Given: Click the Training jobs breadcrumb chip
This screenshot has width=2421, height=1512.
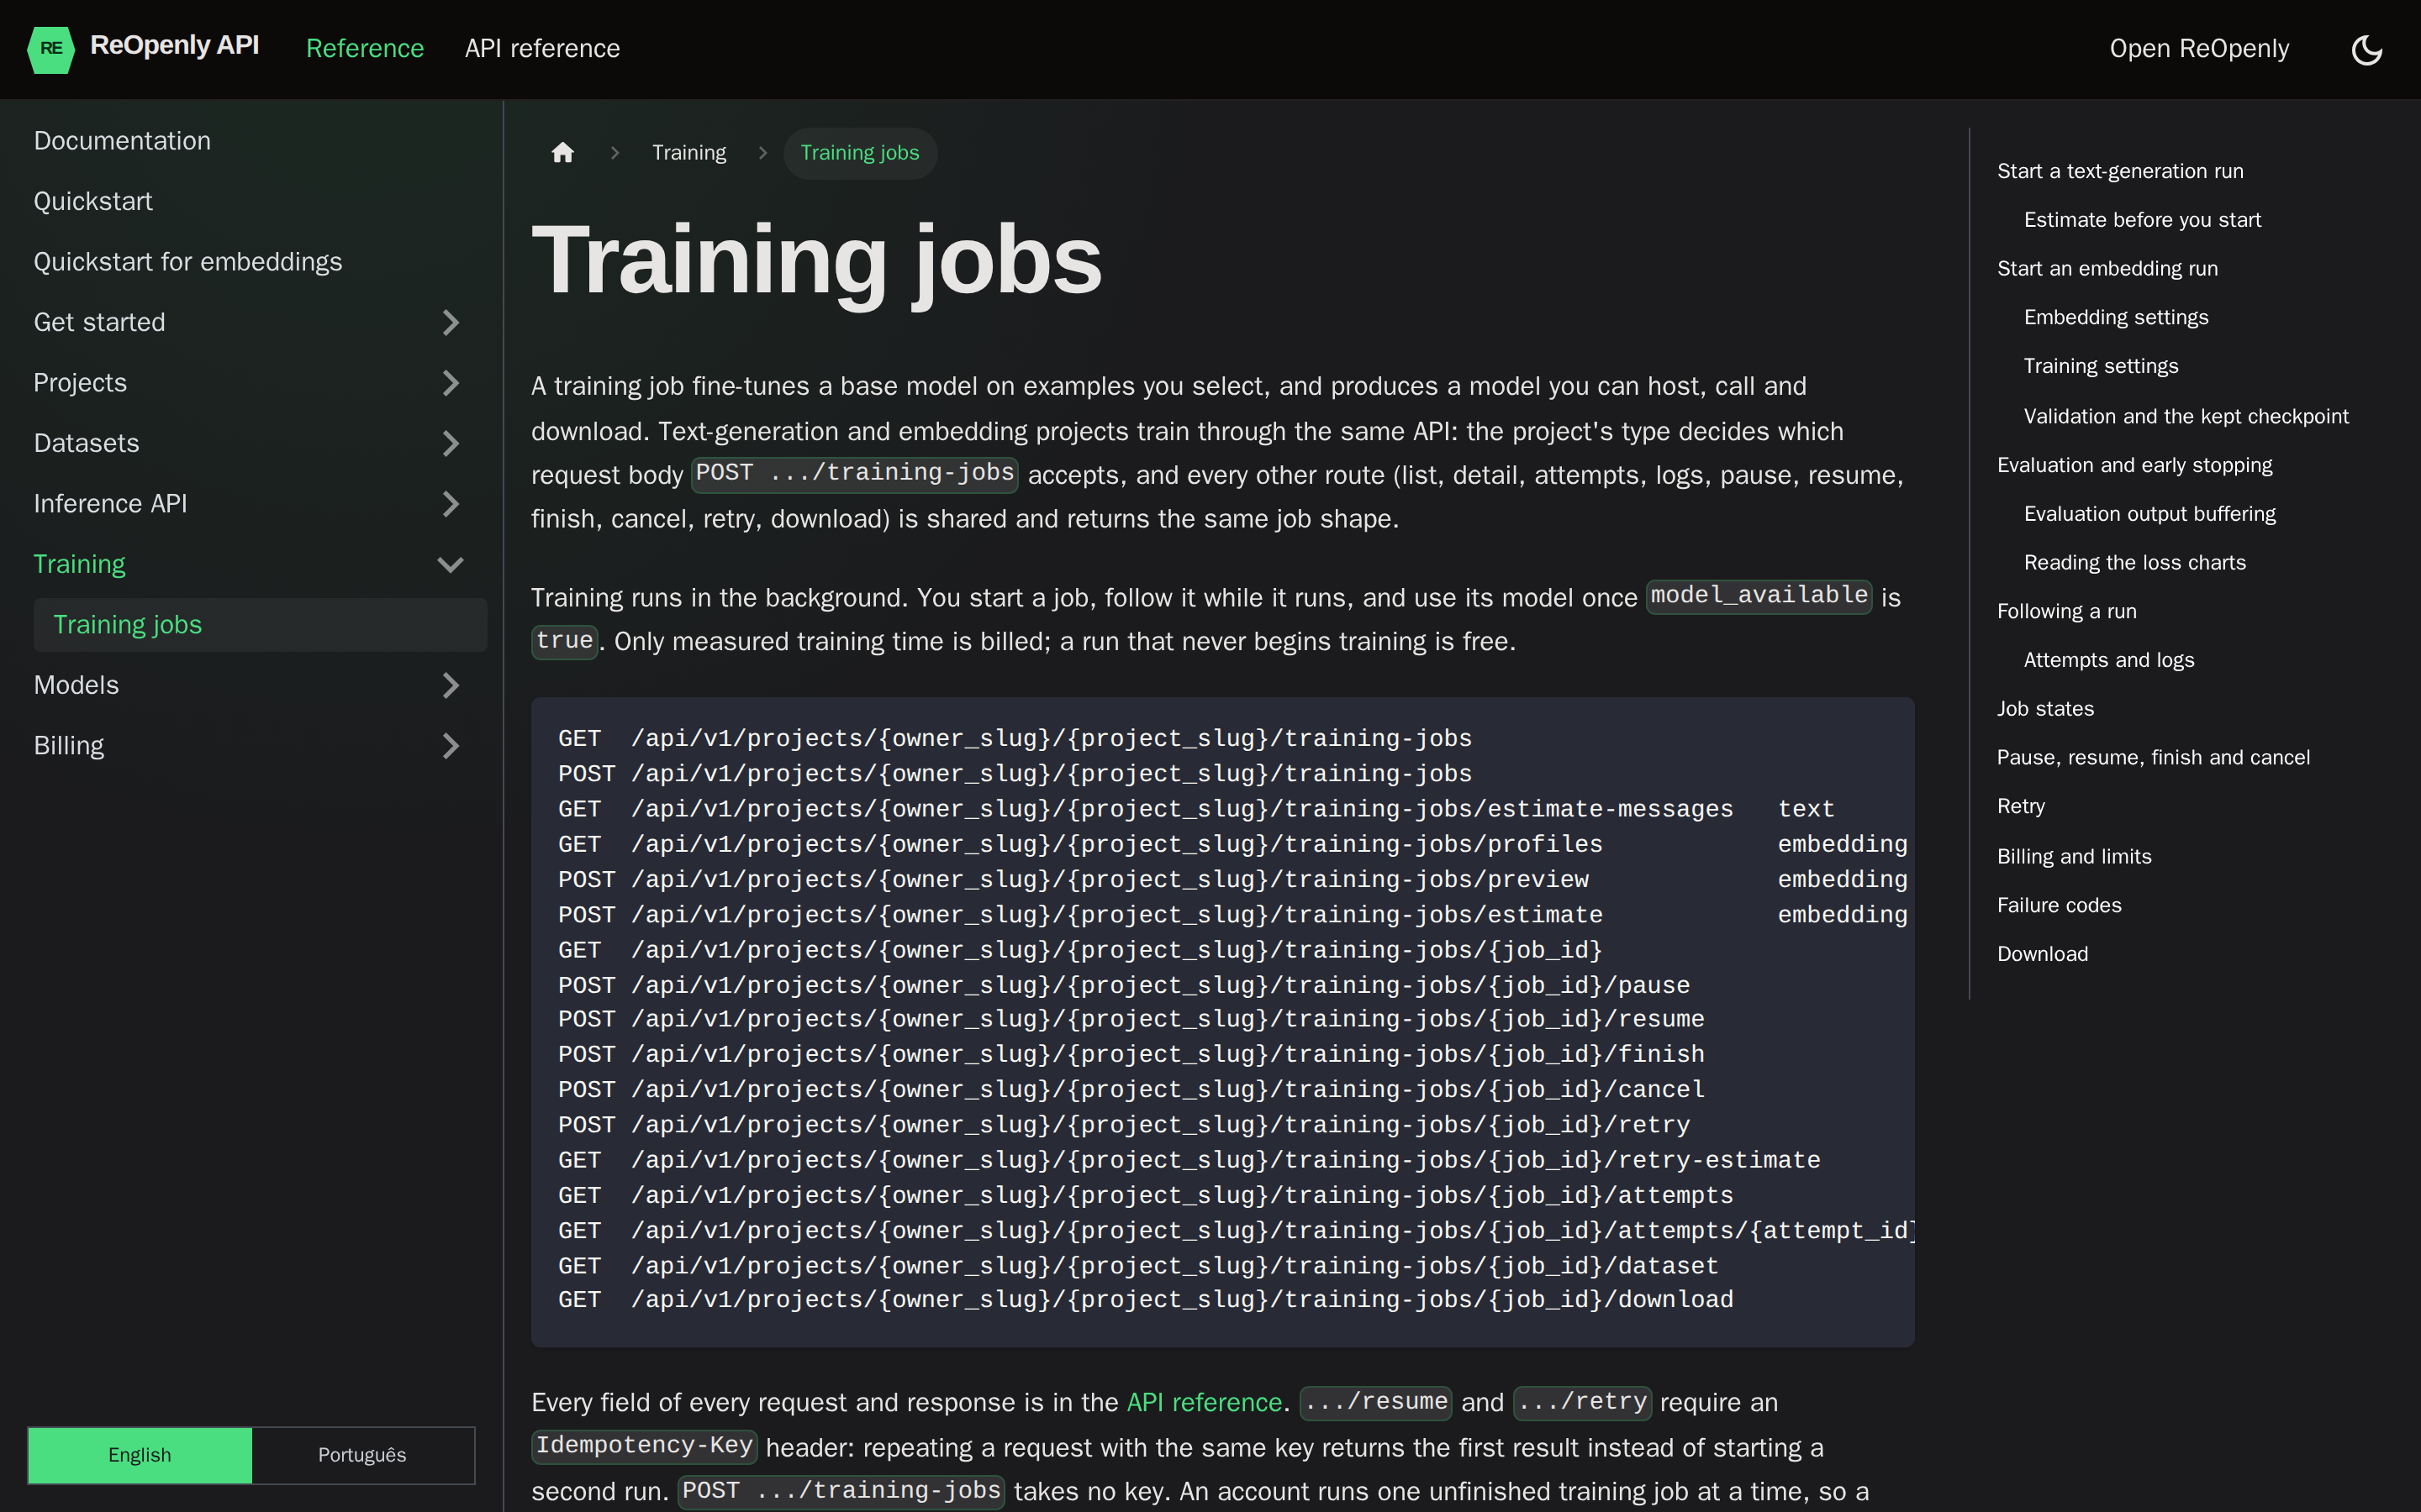Looking at the screenshot, I should [x=859, y=153].
